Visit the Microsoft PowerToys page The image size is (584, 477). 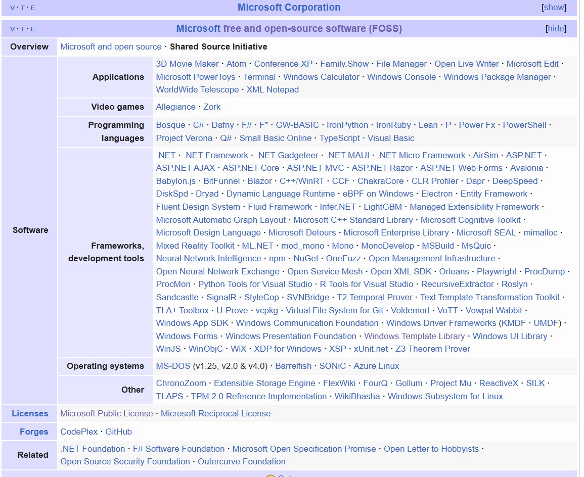coord(196,77)
